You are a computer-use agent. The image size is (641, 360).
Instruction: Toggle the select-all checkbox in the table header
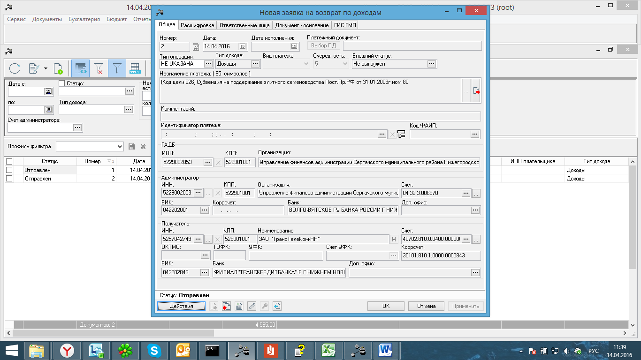coord(9,161)
